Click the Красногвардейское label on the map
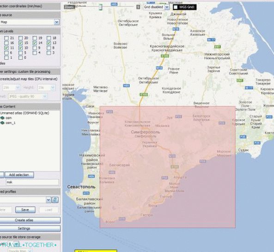 (167, 46)
